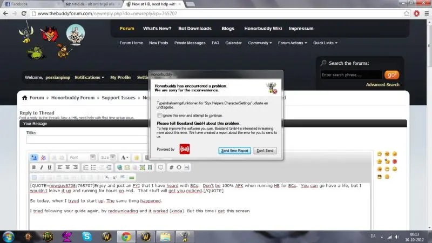Align text right in the editor

click(x=75, y=167)
